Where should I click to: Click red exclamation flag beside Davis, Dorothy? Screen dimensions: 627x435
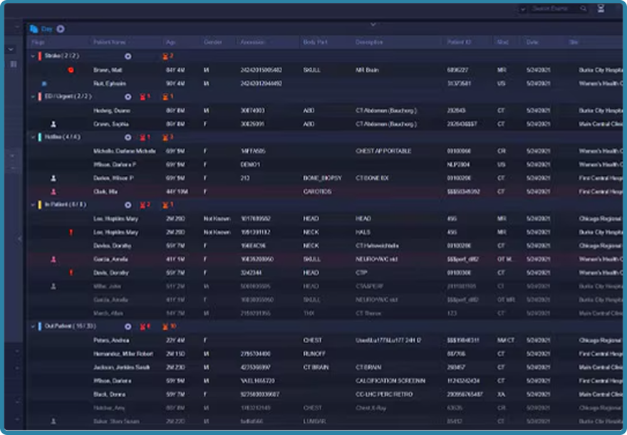tap(71, 273)
